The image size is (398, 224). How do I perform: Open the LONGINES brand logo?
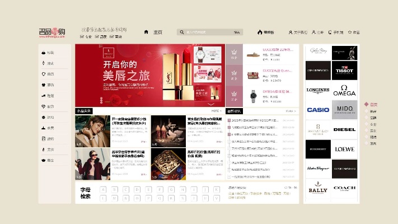[x=318, y=90]
